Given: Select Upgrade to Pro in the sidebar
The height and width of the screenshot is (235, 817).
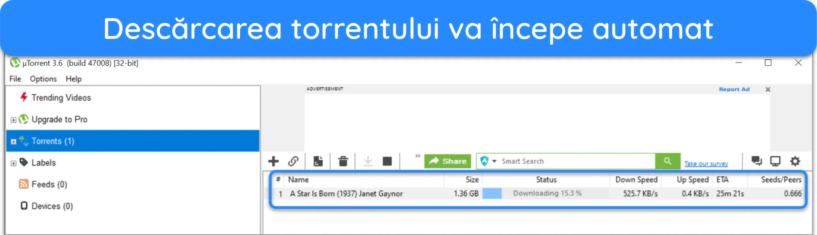Looking at the screenshot, I should pyautogui.click(x=59, y=119).
